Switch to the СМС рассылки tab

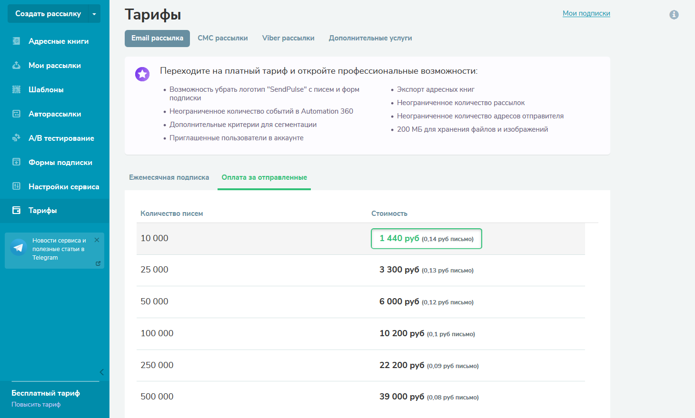tap(223, 38)
